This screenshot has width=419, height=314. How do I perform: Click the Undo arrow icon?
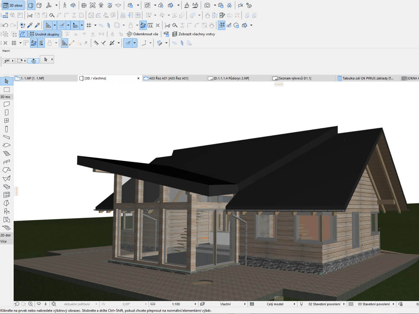(x=5, y=25)
